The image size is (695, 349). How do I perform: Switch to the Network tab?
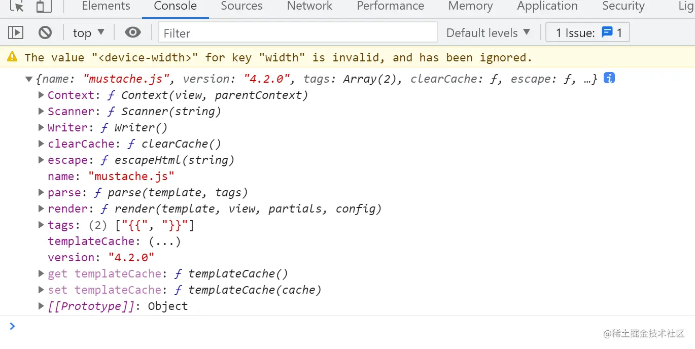coord(309,6)
